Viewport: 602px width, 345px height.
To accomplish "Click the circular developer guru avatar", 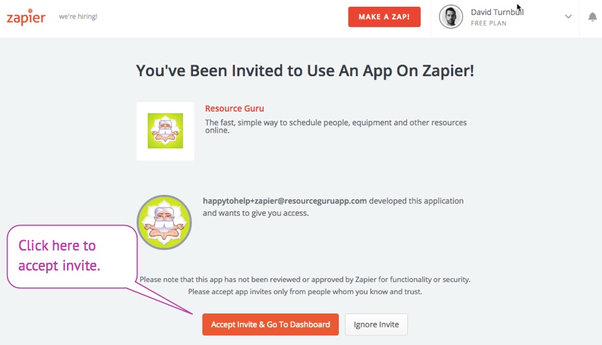I will coord(164,222).
